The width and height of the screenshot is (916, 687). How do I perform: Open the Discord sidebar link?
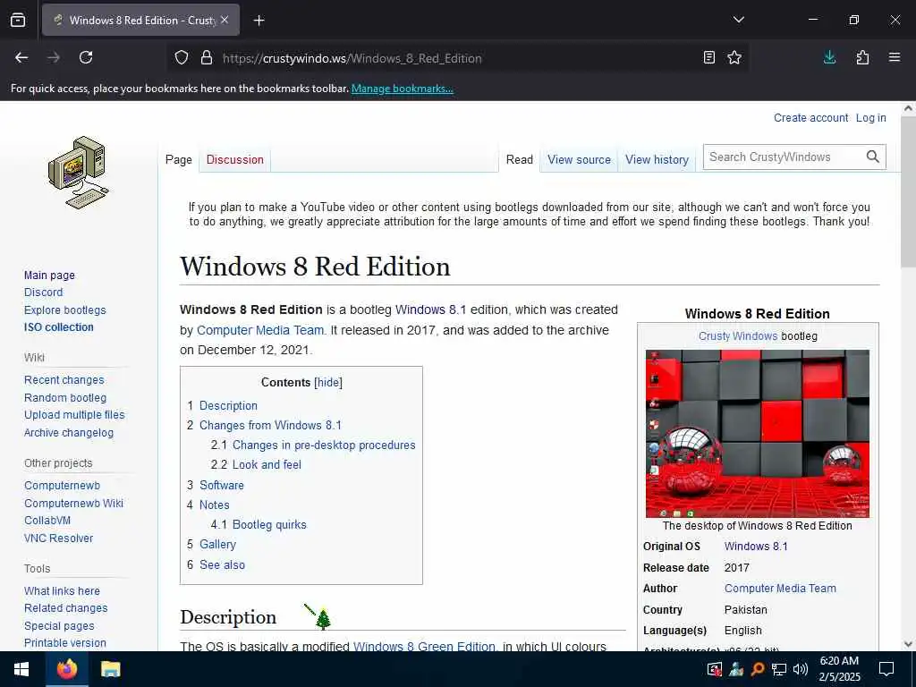(x=43, y=293)
